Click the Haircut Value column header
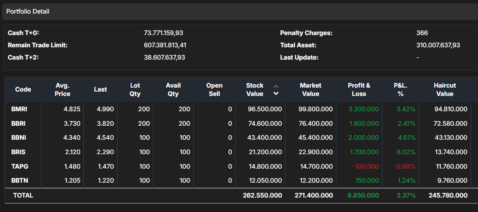Screen dimensions: 478x212 coord(445,89)
